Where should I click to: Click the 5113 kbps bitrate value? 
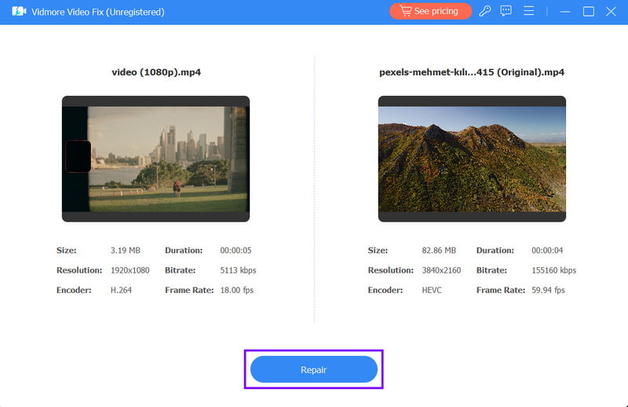coord(238,270)
